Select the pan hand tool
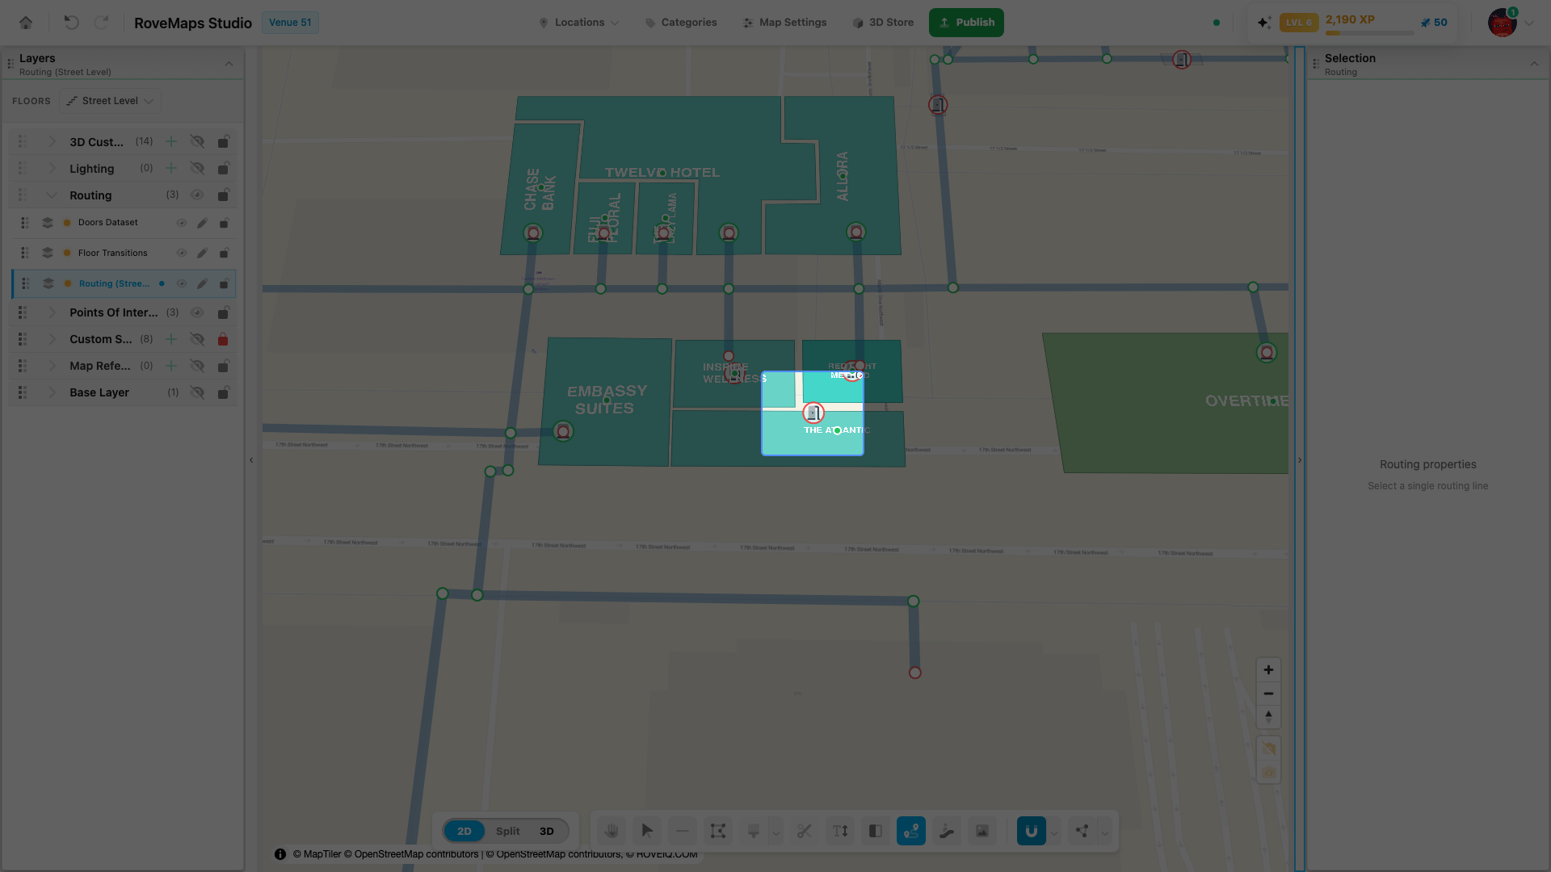The height and width of the screenshot is (872, 1551). (612, 831)
